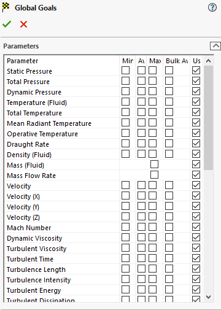This screenshot has width=221, height=310.
Task: Select the Min column header
Action: click(128, 61)
